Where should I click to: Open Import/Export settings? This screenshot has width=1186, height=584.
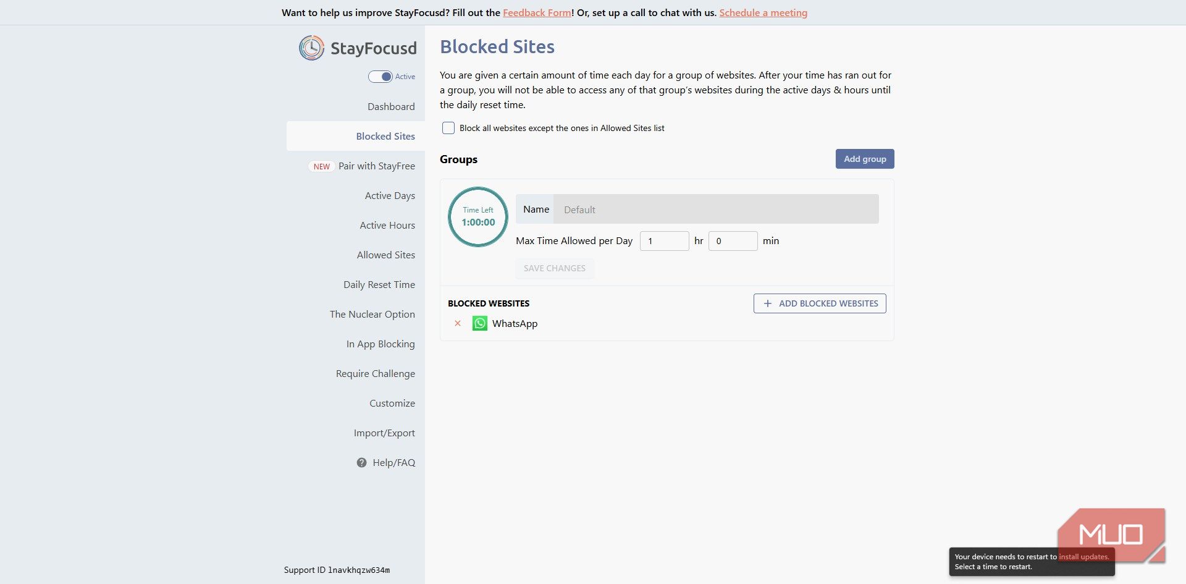[x=384, y=433]
